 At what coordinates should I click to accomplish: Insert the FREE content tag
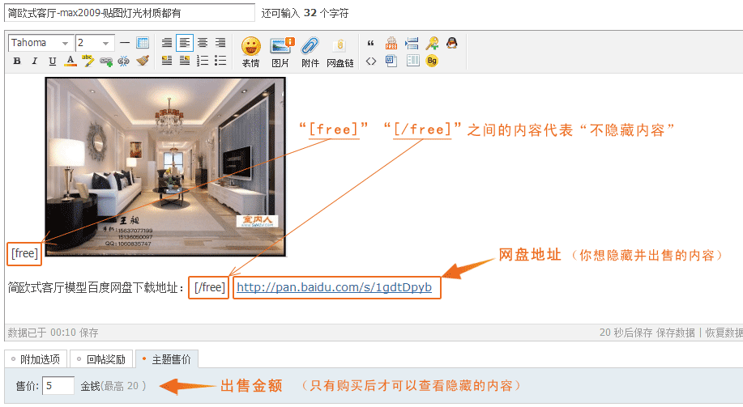[x=391, y=43]
